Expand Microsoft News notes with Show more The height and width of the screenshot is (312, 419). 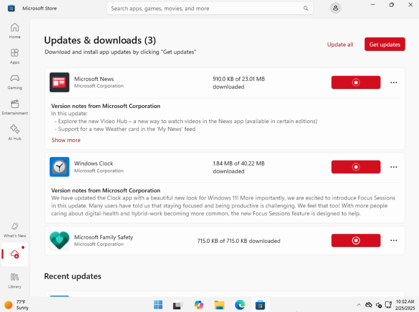coord(66,140)
